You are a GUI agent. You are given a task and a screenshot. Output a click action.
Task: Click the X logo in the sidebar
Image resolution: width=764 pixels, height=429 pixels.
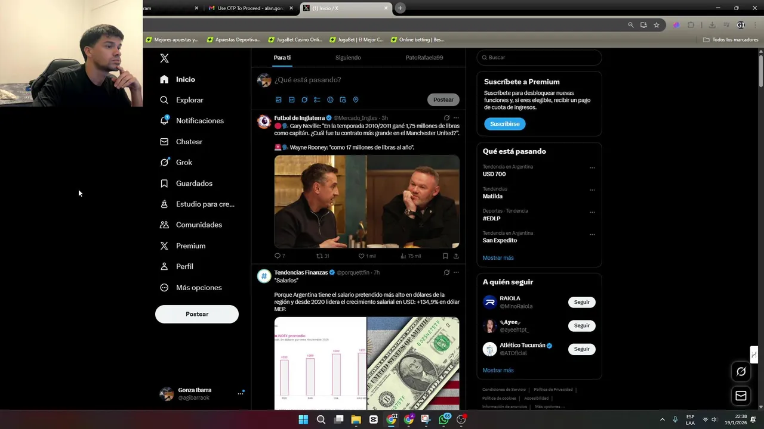pyautogui.click(x=165, y=58)
